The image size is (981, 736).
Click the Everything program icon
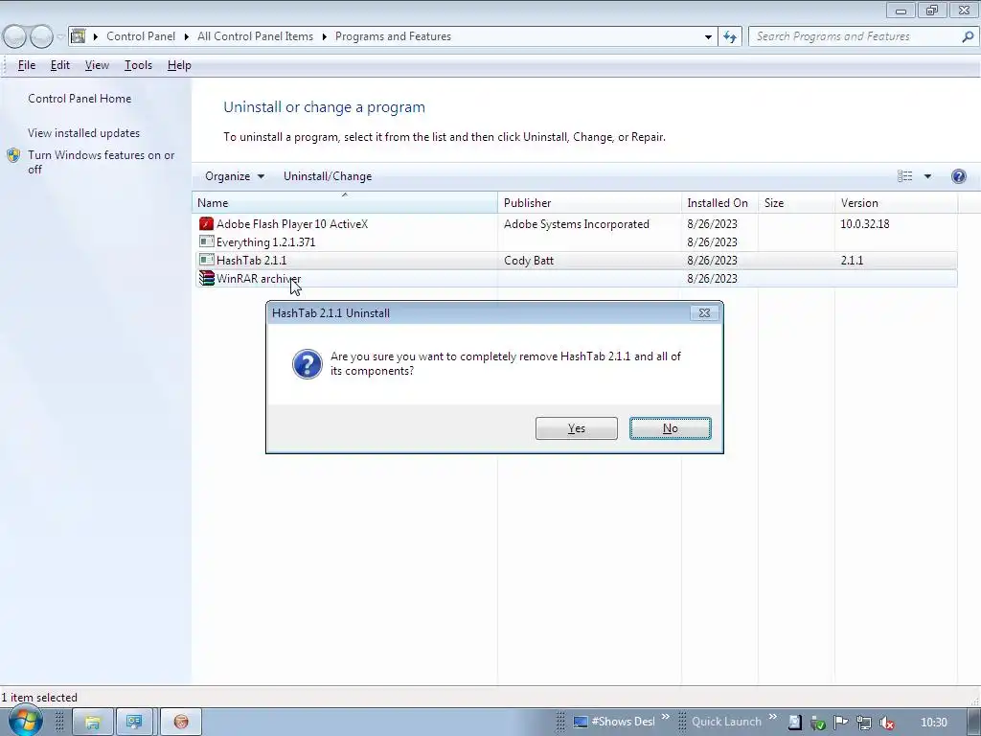206,241
